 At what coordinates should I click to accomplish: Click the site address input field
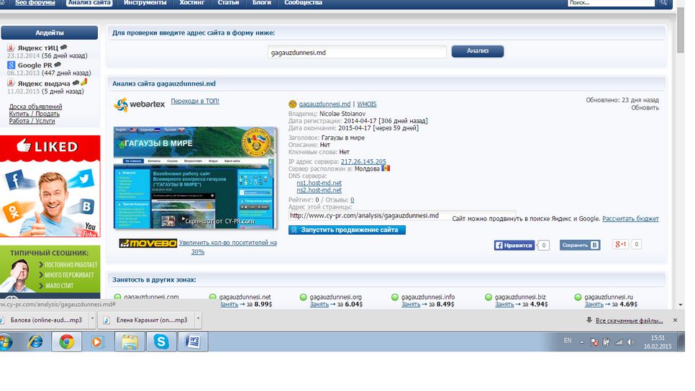pyautogui.click(x=357, y=53)
